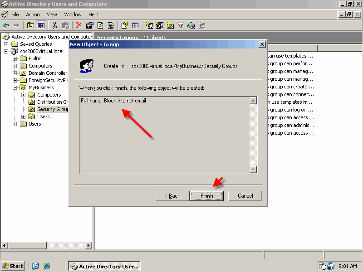Screen dimensions: 363x272
Task: Select the sbs2003virtual.local tree item
Action: (x=37, y=51)
